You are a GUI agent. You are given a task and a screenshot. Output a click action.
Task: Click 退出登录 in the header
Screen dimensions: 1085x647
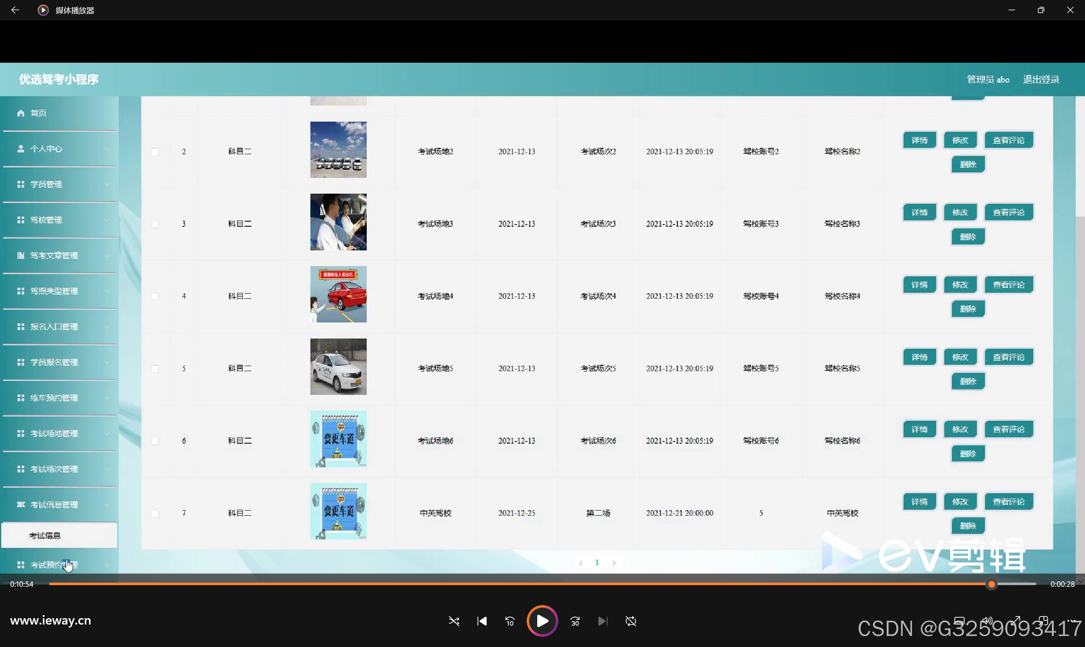pos(1041,79)
